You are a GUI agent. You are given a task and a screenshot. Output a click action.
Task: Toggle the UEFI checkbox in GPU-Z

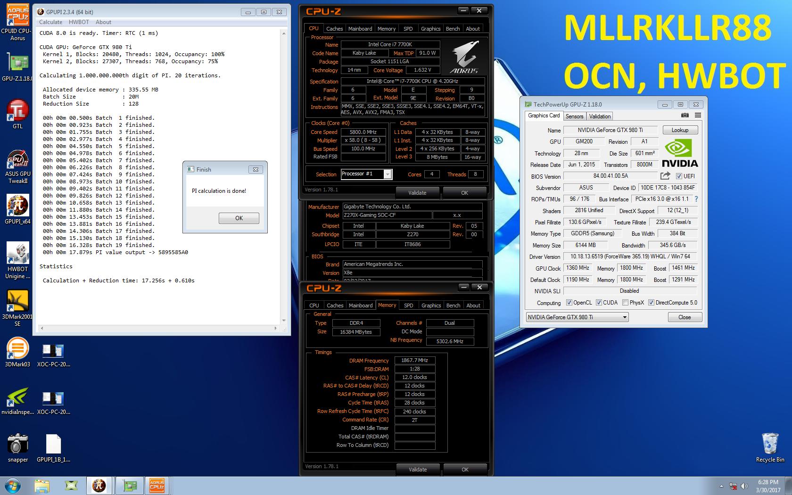click(679, 176)
